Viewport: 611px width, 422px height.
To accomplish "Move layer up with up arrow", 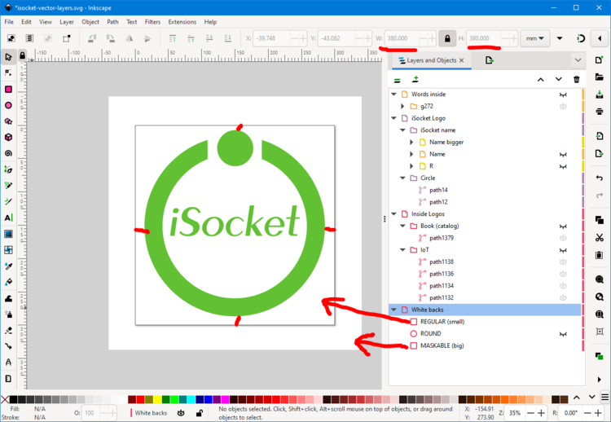I will (x=540, y=80).
